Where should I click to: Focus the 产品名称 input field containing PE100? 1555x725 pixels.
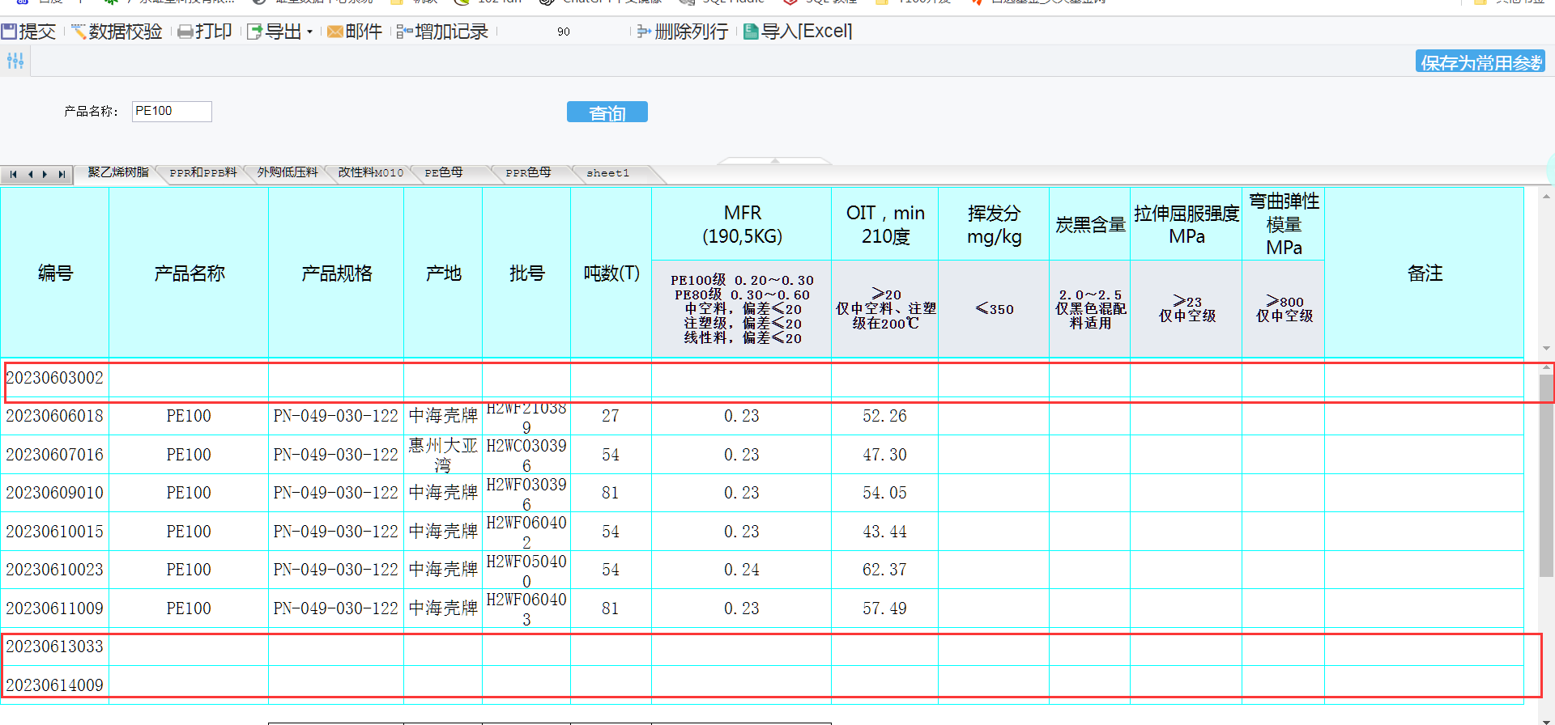coord(172,111)
